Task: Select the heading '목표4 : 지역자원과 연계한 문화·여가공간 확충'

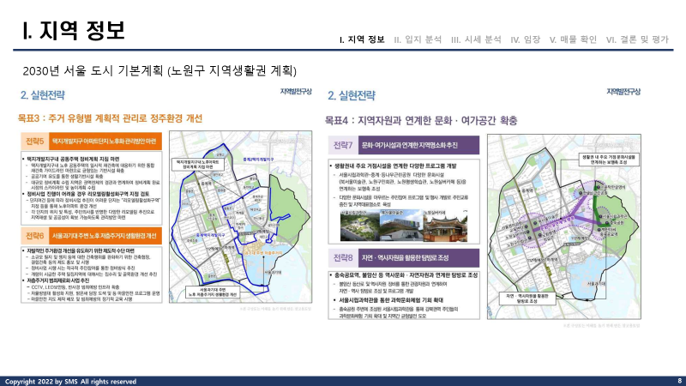Action: [x=420, y=120]
